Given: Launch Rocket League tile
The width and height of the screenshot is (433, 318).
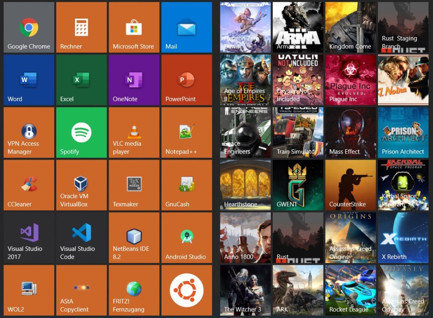Looking at the screenshot, I should pos(351,290).
